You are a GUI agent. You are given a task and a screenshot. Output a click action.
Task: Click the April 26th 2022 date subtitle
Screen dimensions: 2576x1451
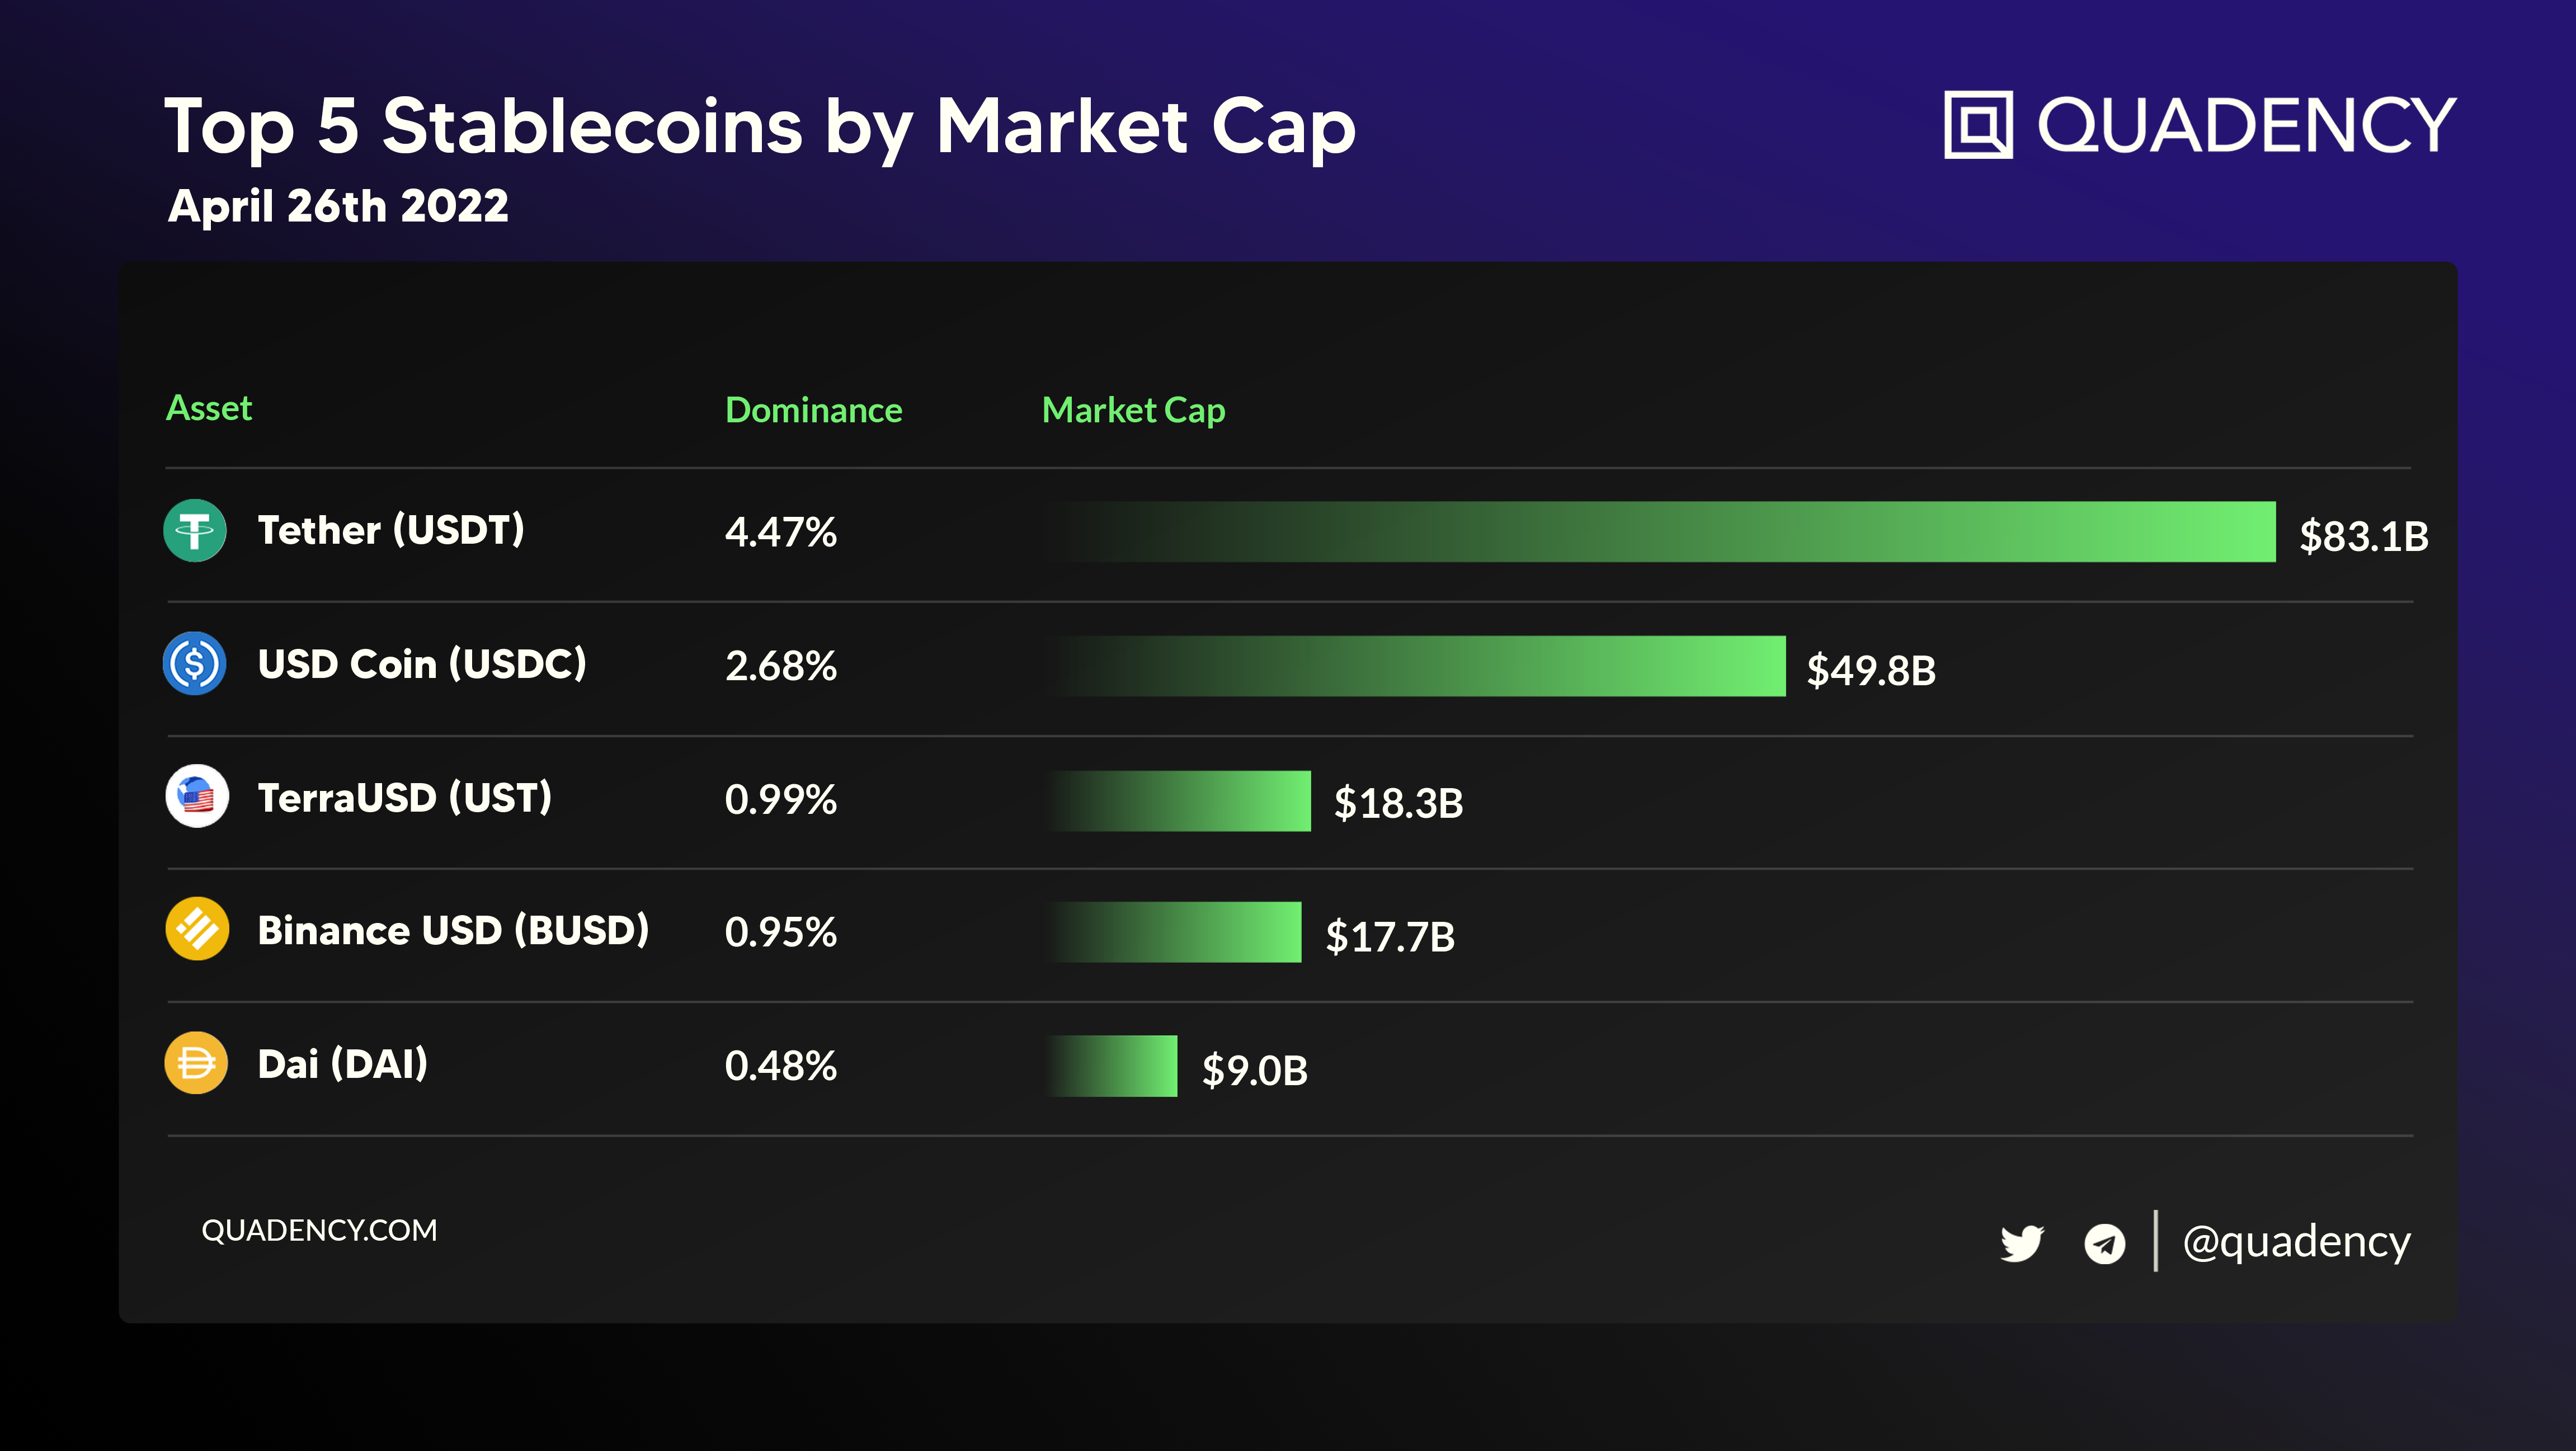[338, 206]
